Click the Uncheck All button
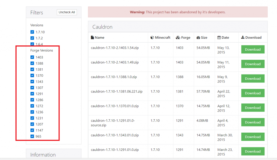 (67, 12)
